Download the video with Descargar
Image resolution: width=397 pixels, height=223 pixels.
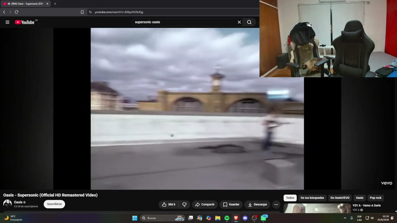click(257, 204)
